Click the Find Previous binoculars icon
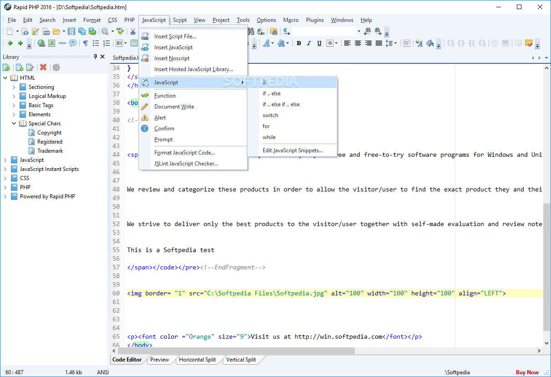This screenshot has height=377, width=551. tap(367, 31)
